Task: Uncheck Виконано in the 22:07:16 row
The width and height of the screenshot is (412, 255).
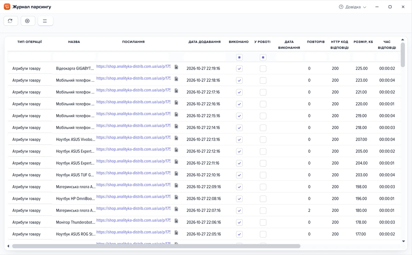Action: (x=239, y=211)
